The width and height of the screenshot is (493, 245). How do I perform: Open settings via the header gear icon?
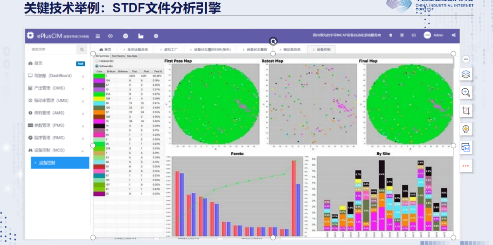tap(156, 36)
